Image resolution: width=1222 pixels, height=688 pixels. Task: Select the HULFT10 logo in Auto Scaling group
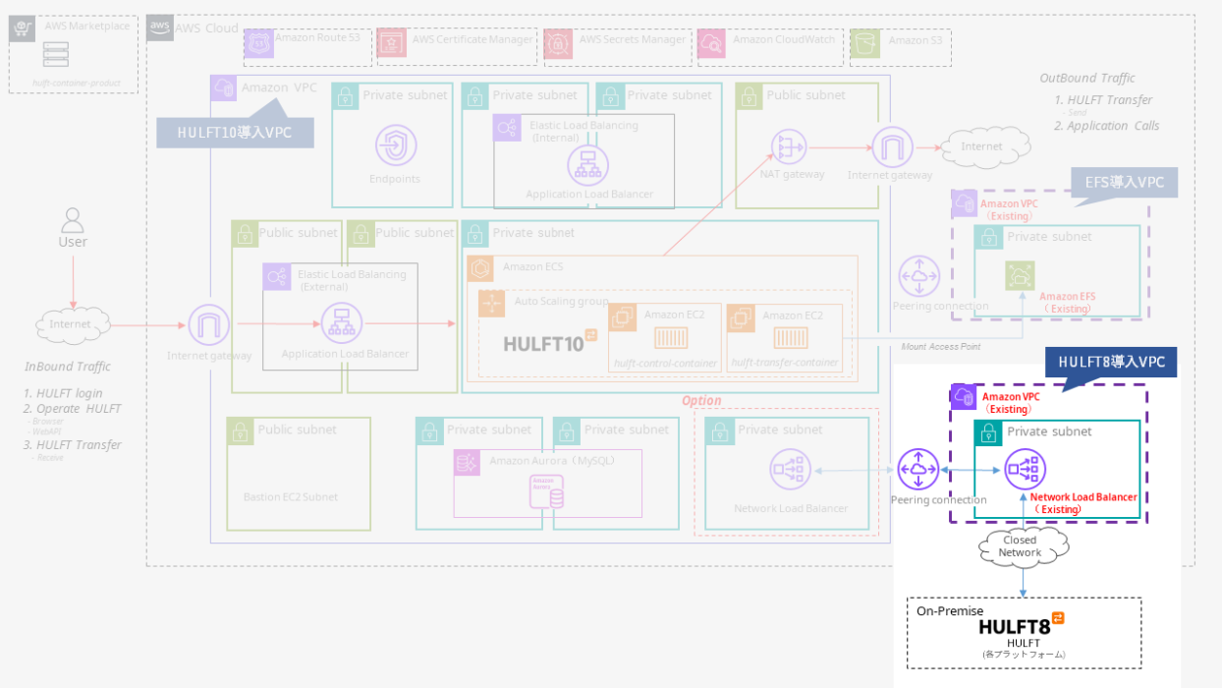tap(550, 341)
